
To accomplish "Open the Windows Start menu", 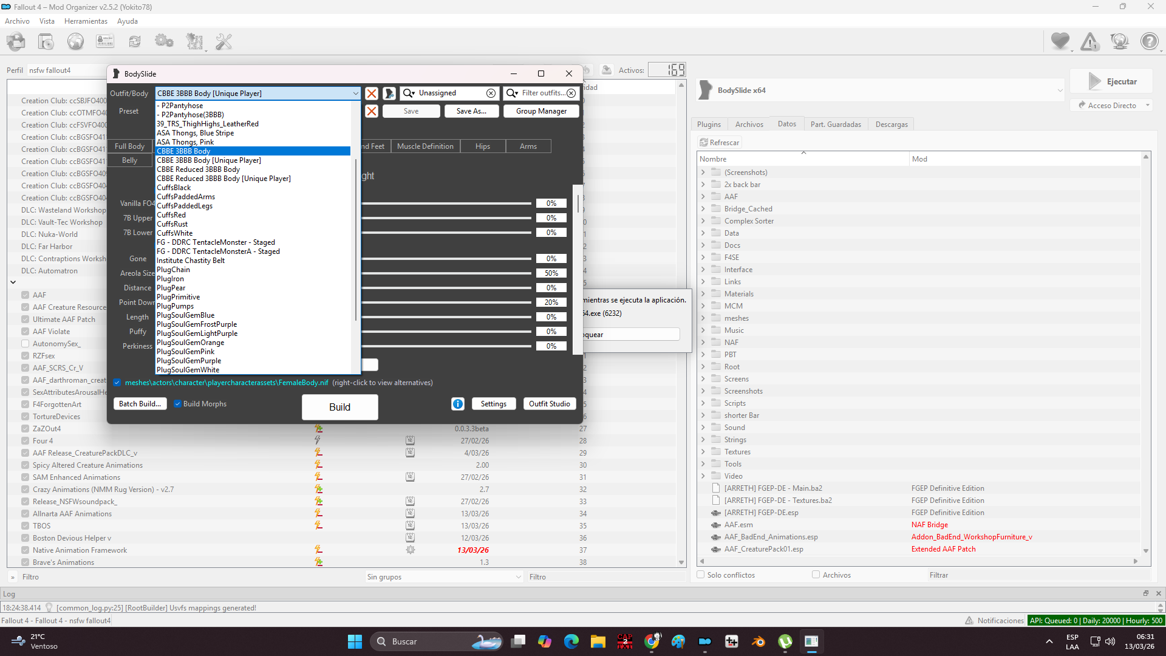I will coord(355,641).
